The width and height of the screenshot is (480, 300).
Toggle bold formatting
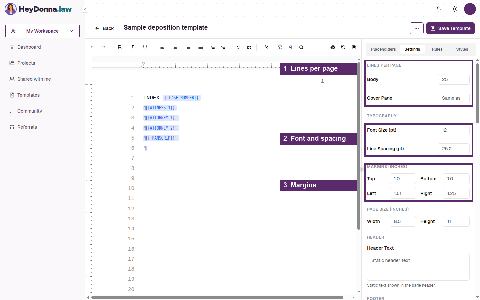pos(120,47)
